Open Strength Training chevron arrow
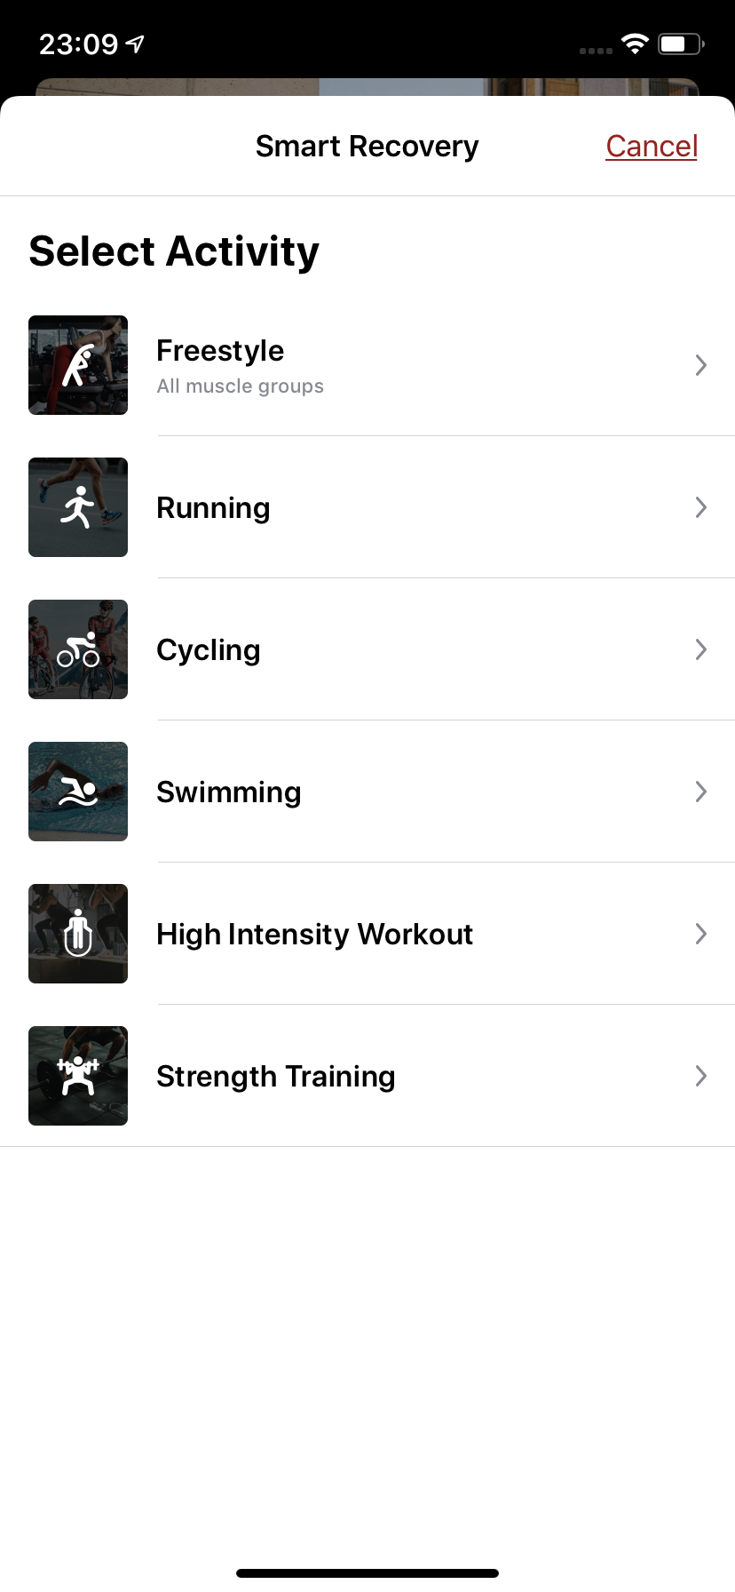The height and width of the screenshot is (1592, 735). (x=700, y=1076)
